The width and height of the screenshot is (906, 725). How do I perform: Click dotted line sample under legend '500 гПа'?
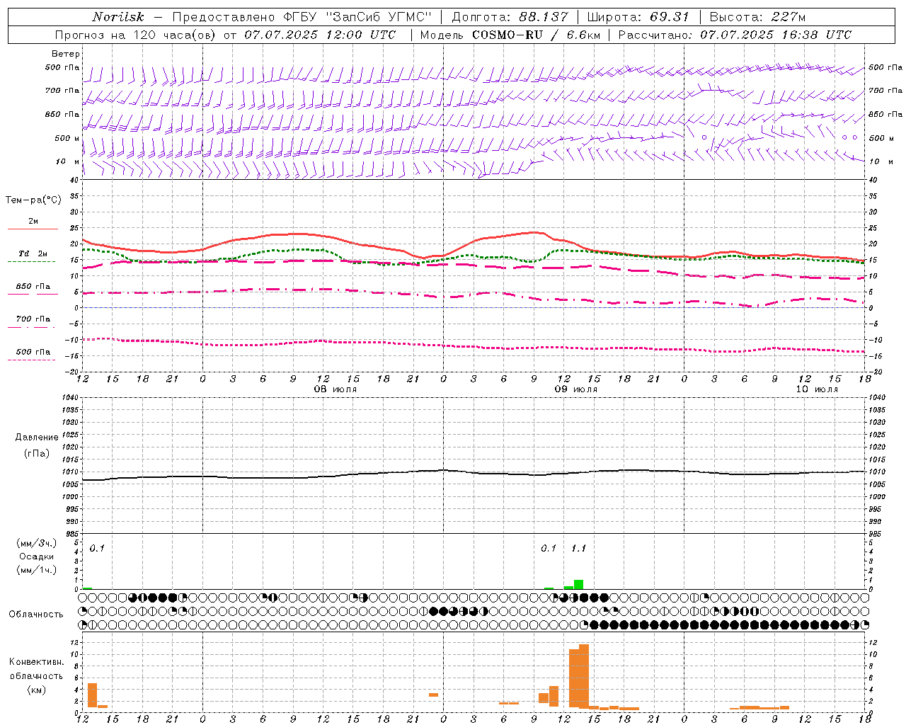tap(31, 360)
